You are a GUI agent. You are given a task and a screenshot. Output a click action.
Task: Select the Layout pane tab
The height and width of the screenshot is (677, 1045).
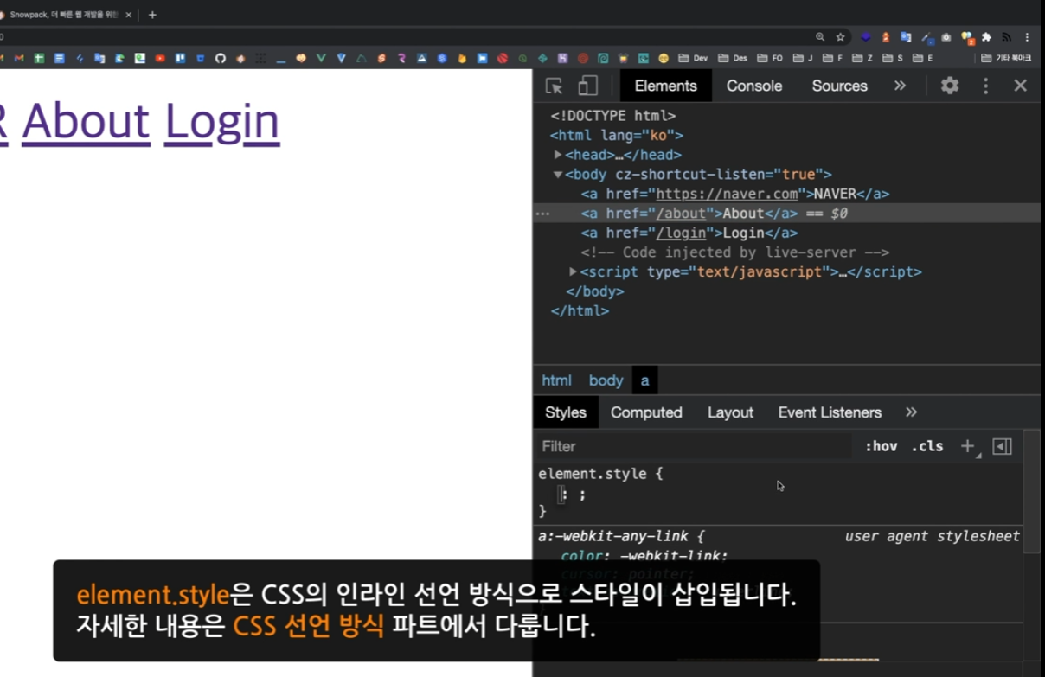tap(730, 412)
